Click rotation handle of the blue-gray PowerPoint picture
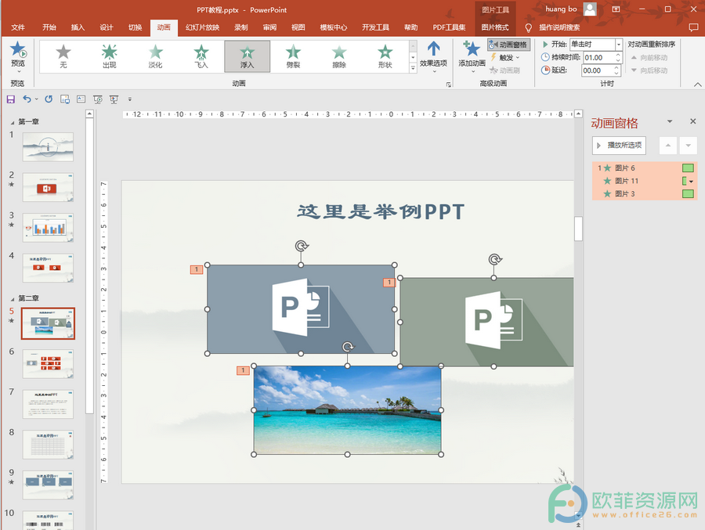The height and width of the screenshot is (530, 705). point(302,246)
